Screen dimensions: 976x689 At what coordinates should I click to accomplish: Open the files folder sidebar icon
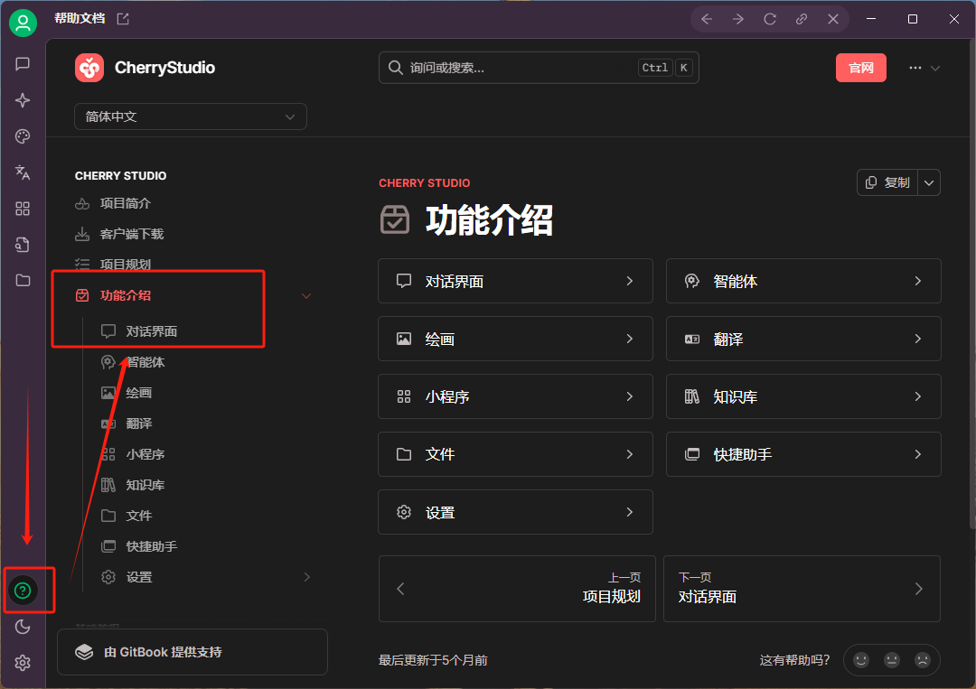point(23,281)
